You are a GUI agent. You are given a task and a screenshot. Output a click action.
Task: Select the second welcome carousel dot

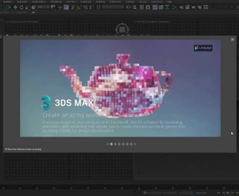[115, 144]
